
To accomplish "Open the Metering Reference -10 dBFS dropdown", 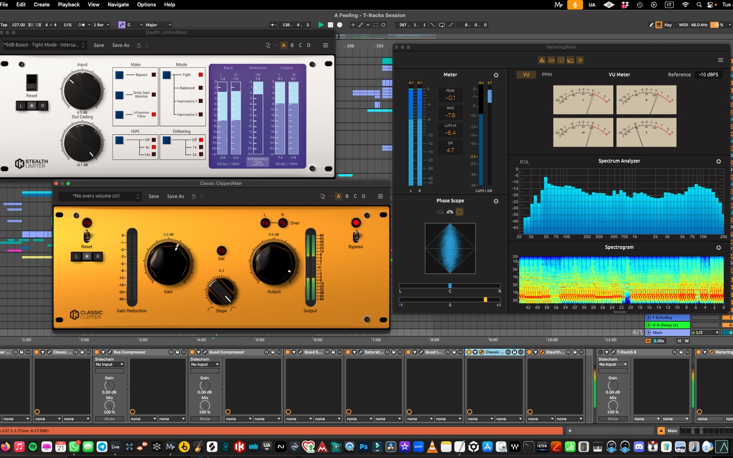I will click(709, 75).
